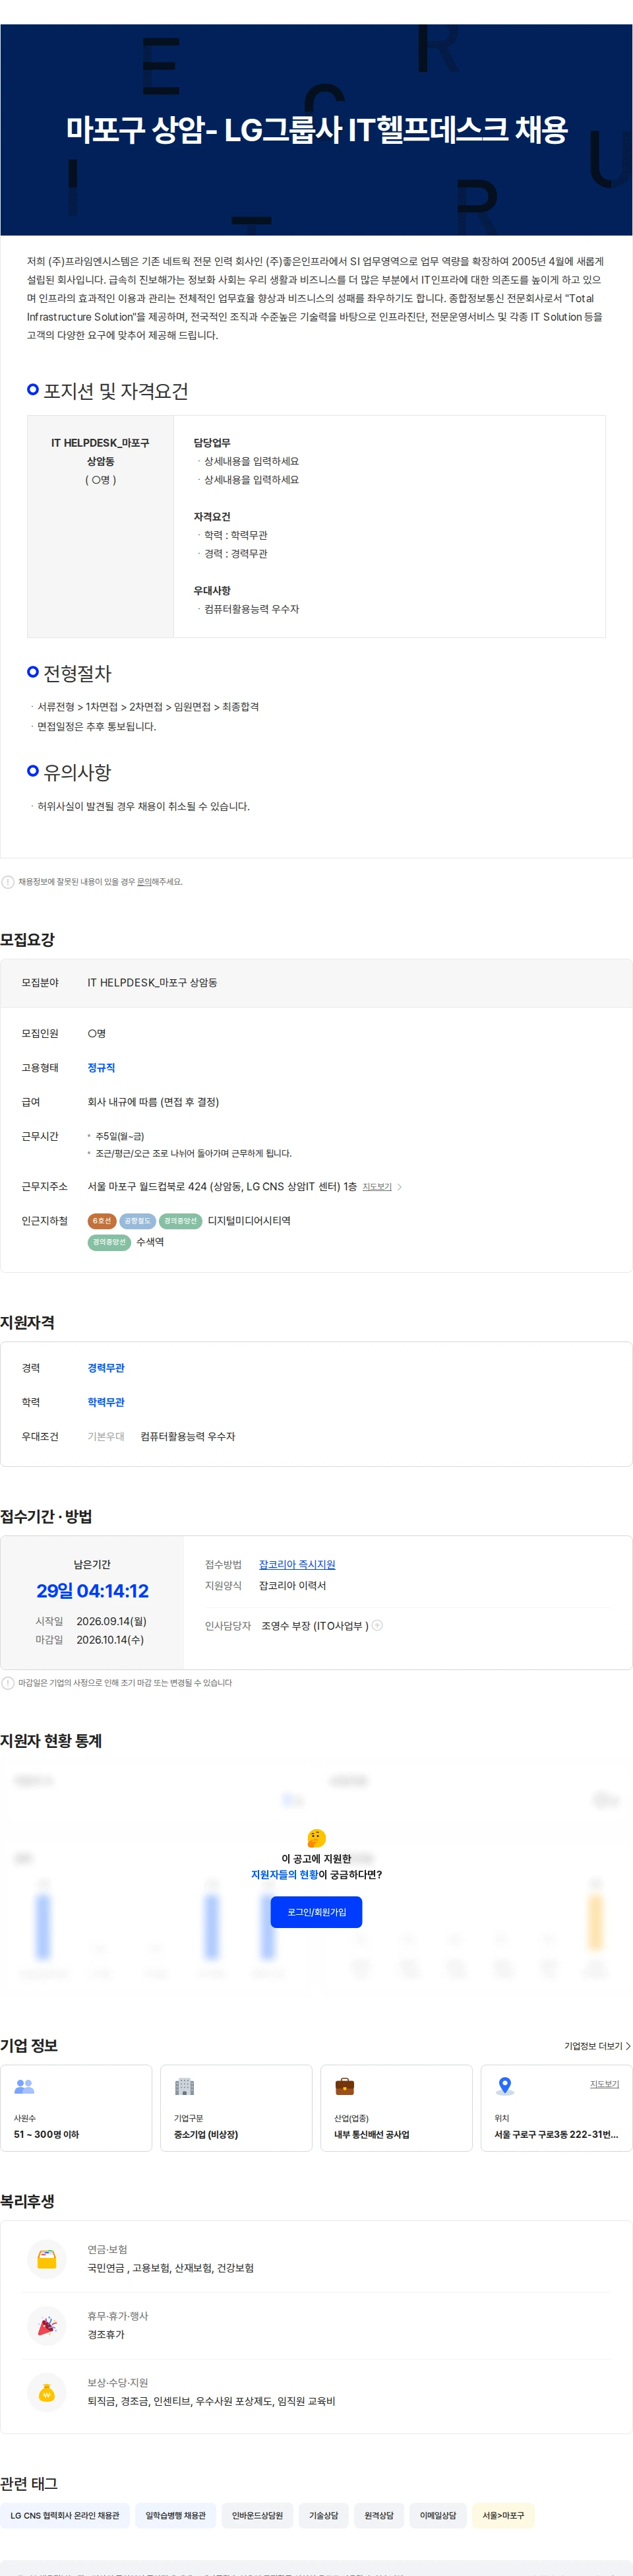Click the 기업구분 building icon
The image size is (633, 2576).
[x=184, y=2087]
